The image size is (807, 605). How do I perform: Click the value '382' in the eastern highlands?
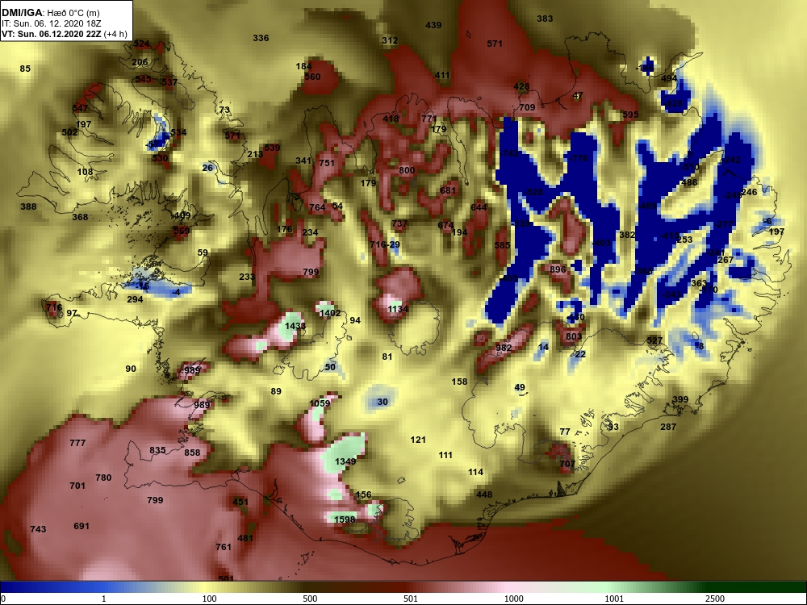[x=627, y=235]
